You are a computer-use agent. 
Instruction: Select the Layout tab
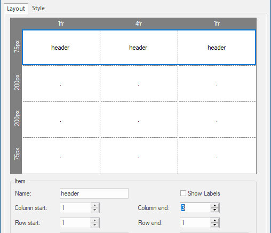16,9
